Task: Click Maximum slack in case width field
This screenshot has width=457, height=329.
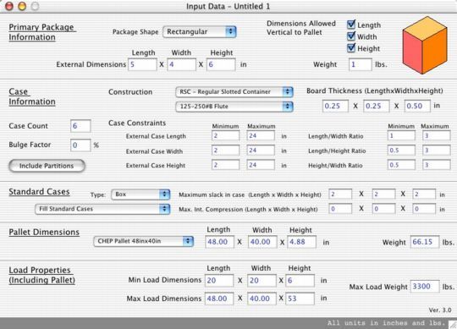Action: click(383, 195)
